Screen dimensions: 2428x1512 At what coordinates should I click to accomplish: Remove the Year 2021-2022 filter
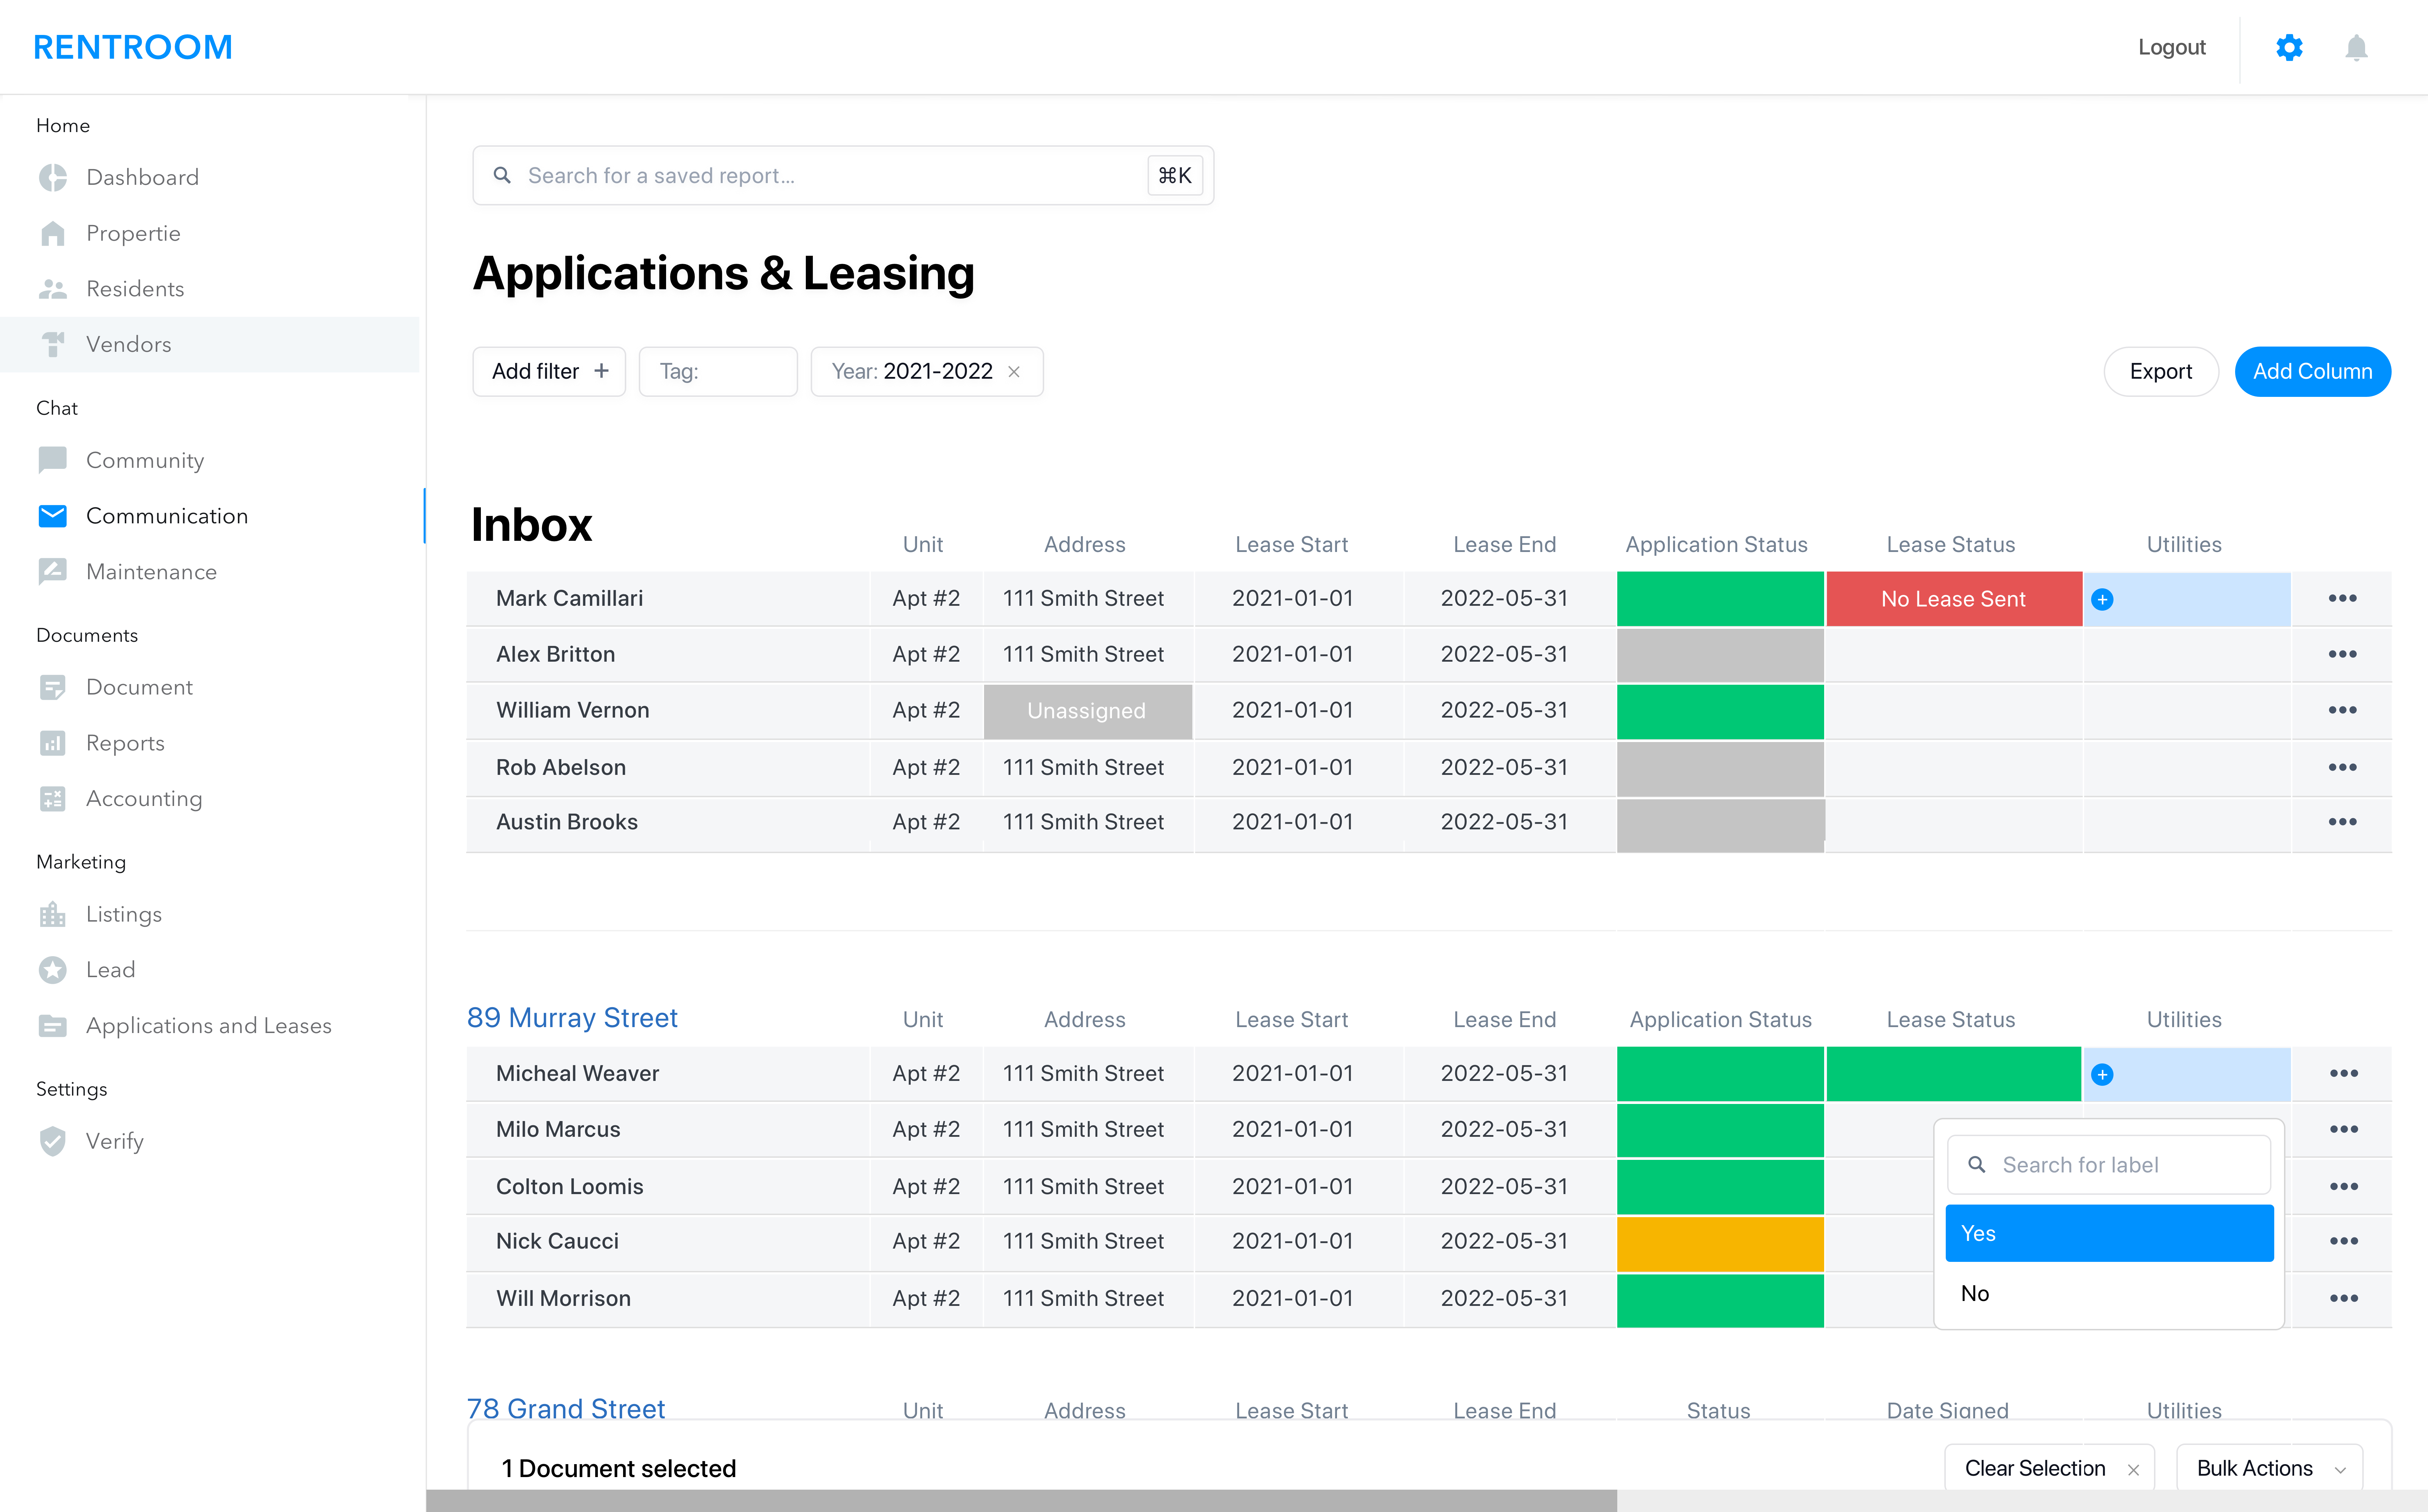click(1014, 371)
